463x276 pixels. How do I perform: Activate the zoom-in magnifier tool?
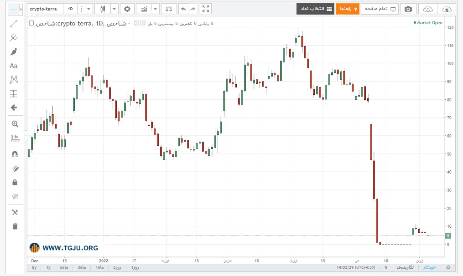[x=15, y=124]
